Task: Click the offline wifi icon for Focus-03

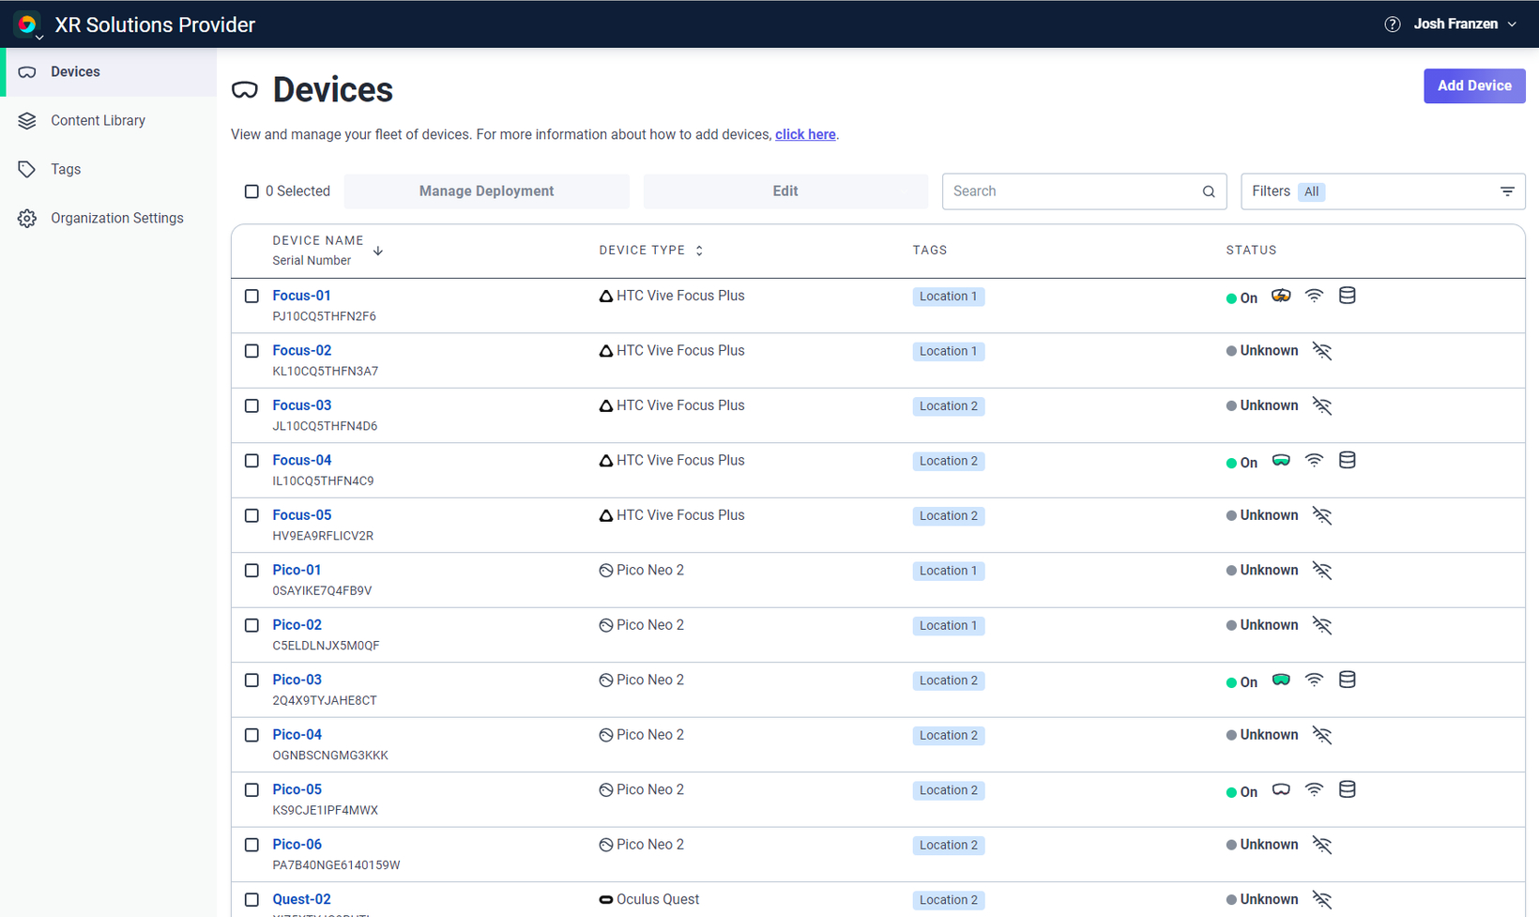Action: click(x=1322, y=405)
